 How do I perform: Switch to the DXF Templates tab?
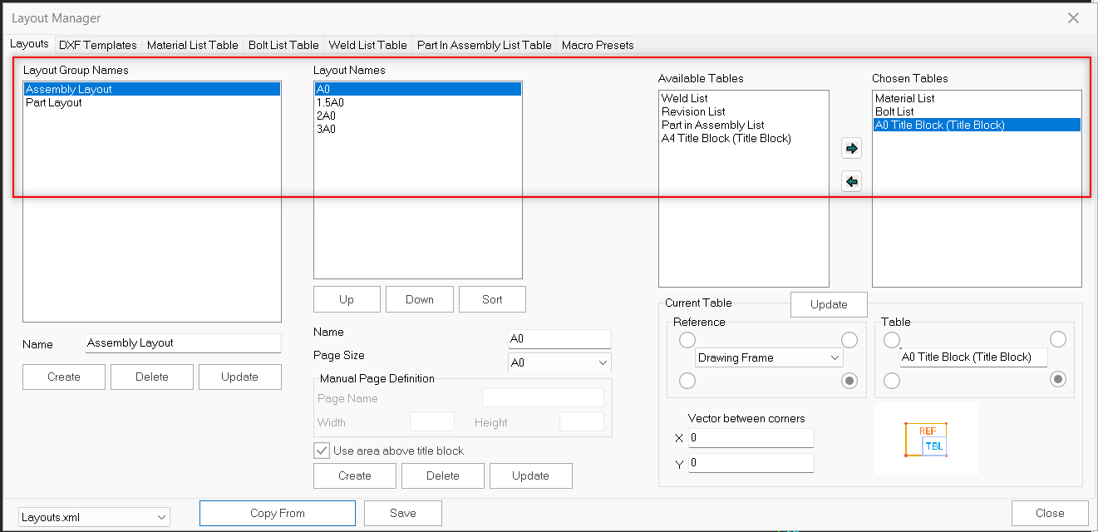(97, 45)
